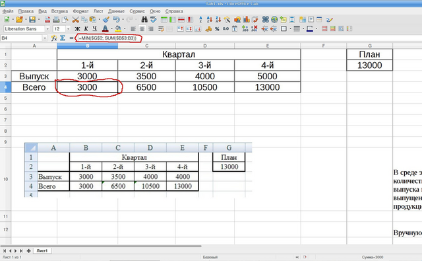Viewport: 422px width, 261px height.
Task: Click the Sort Ascending icon
Action: tap(209, 19)
